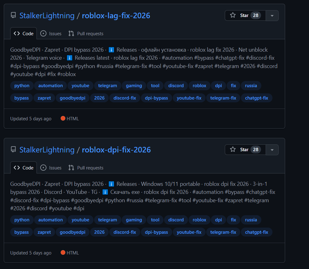Image resolution: width=309 pixels, height=269 pixels.
Task: Click the discord-fix topic tag in roblox-lag-fix-2026
Action: point(125,98)
